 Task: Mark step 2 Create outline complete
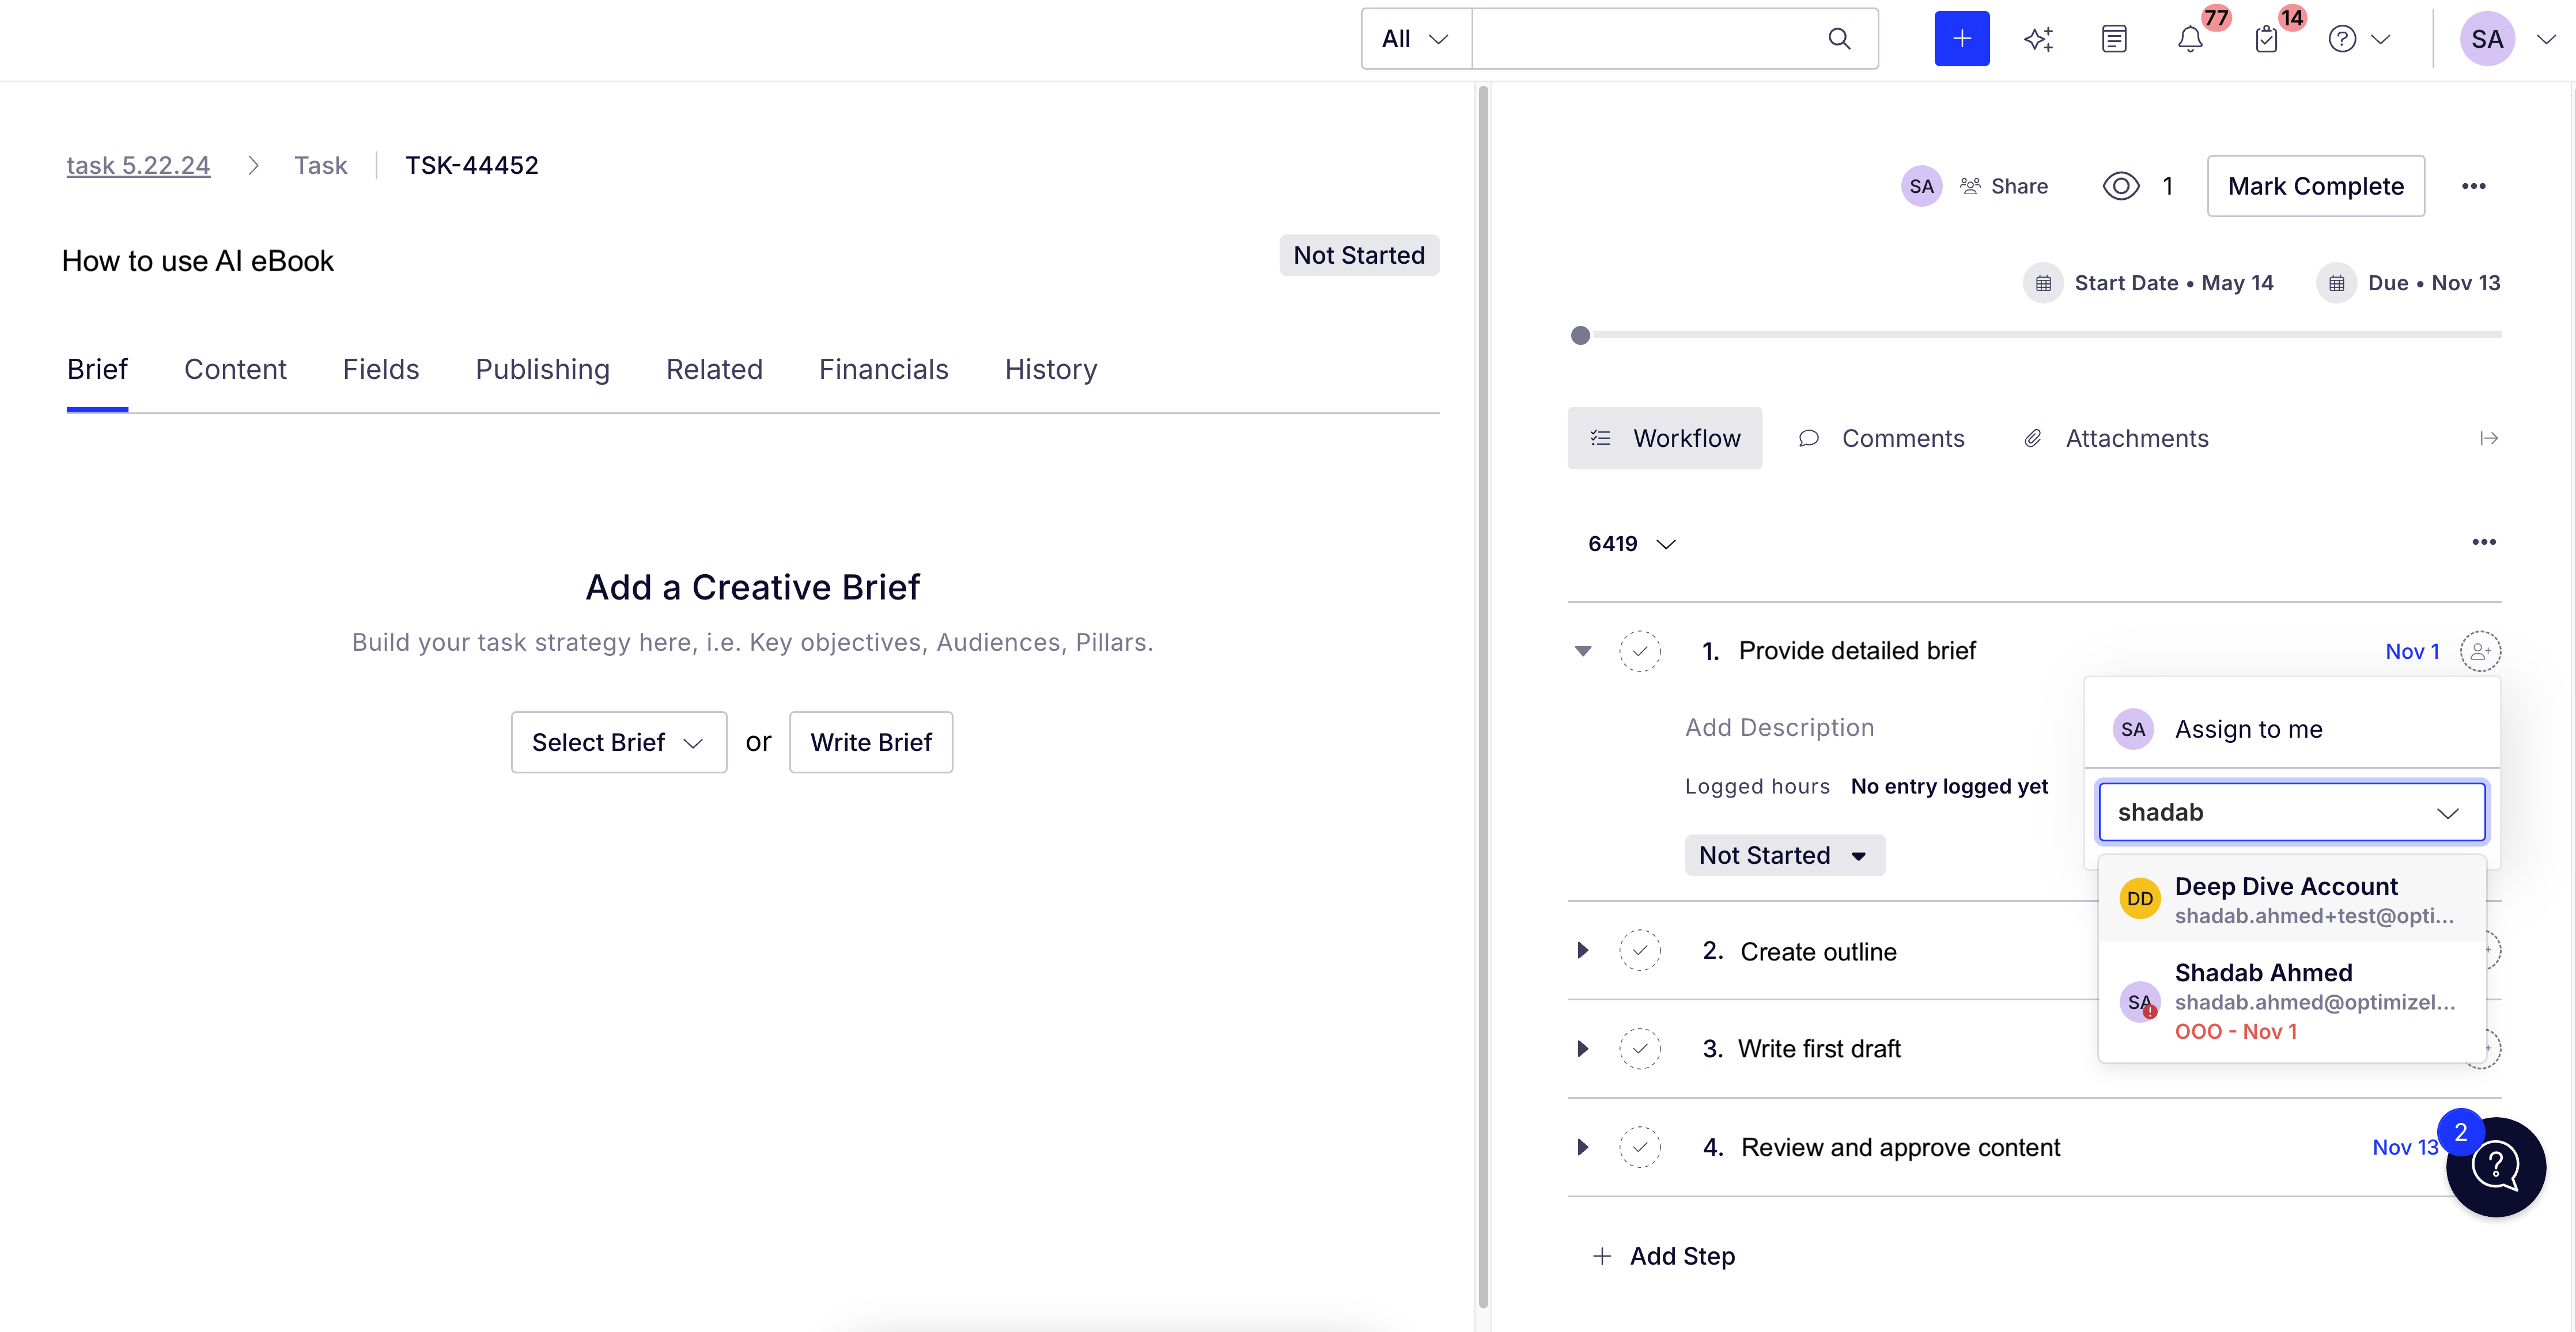1640,950
